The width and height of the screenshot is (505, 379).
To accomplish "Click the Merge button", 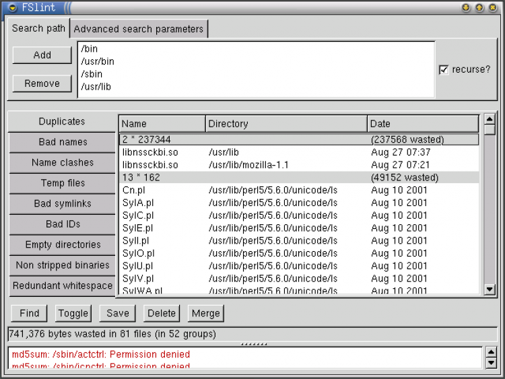I will point(205,313).
